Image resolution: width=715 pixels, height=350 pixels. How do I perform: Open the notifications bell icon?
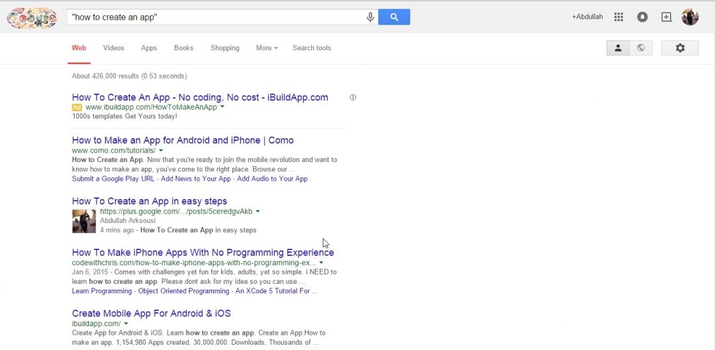[642, 17]
